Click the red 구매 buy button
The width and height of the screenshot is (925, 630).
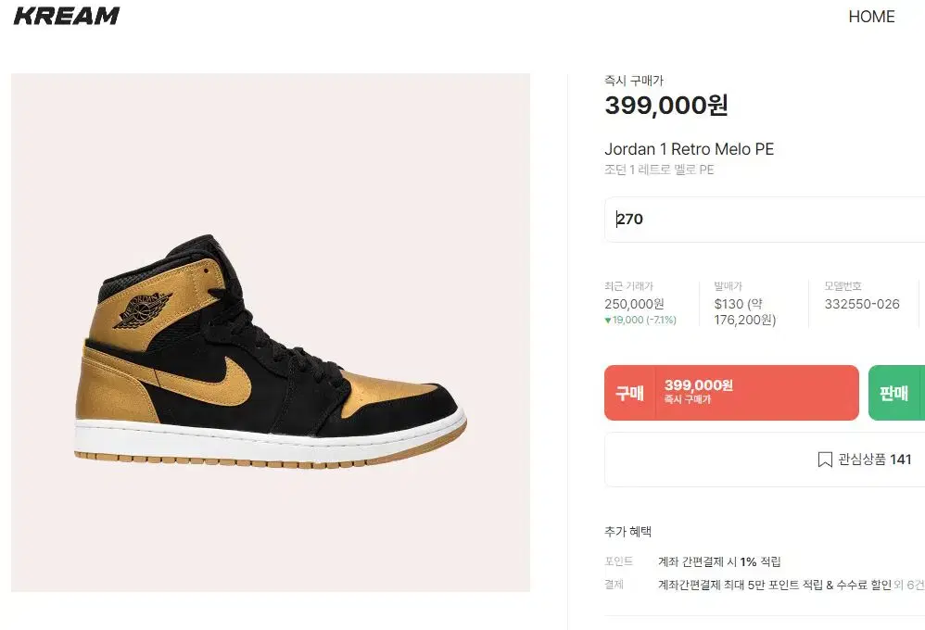(731, 393)
